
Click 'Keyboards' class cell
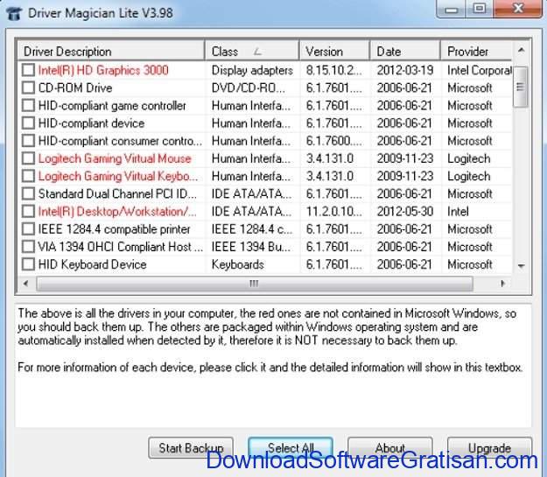pos(237,264)
